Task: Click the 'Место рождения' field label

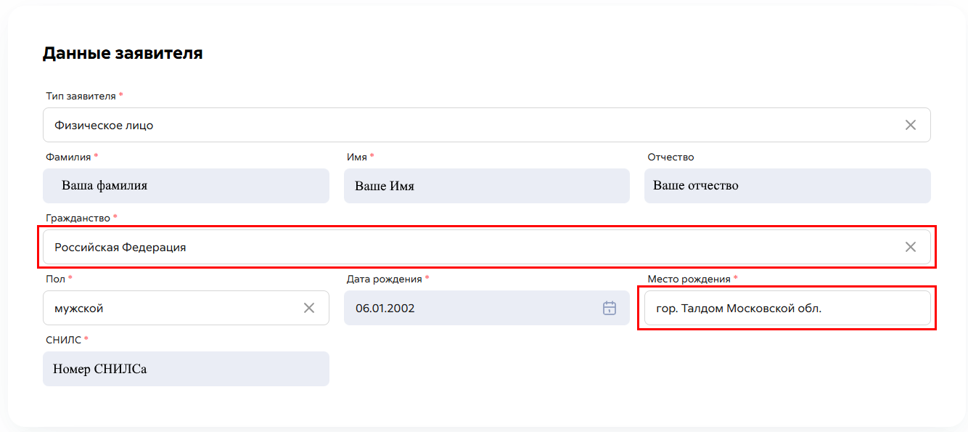Action: [689, 279]
